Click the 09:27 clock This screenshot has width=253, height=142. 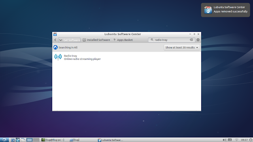244,140
